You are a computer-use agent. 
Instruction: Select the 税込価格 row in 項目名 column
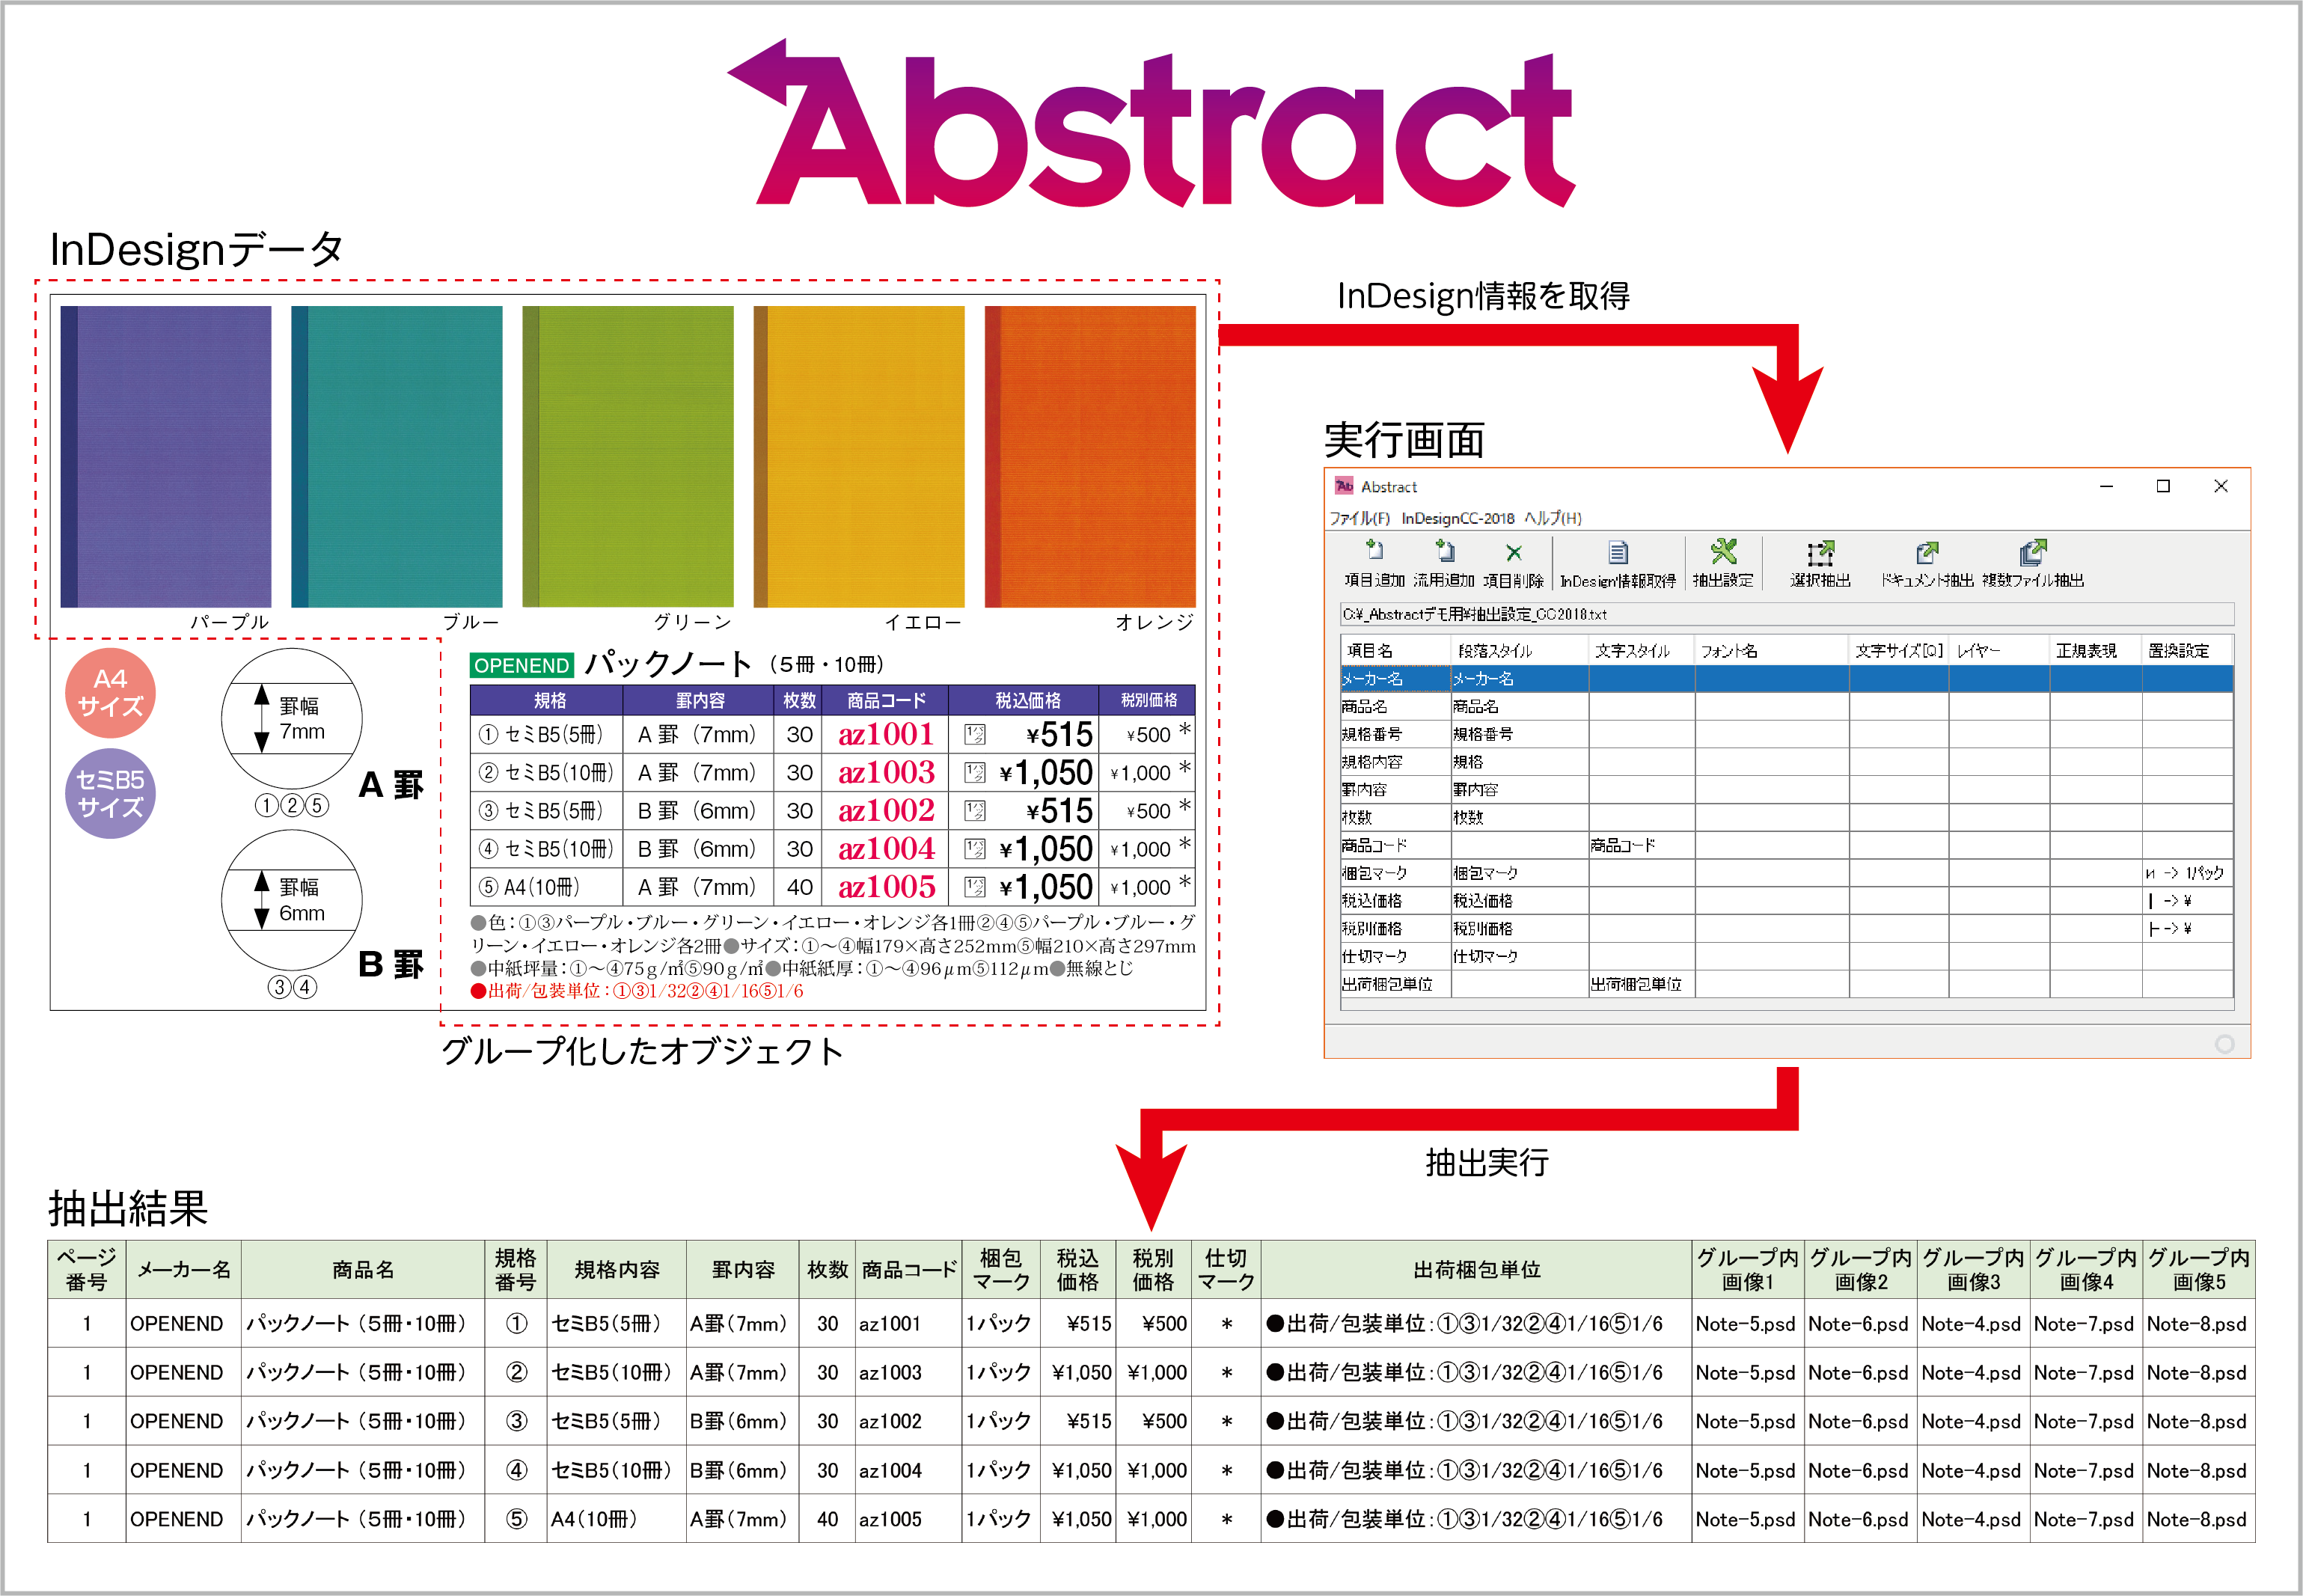1396,901
